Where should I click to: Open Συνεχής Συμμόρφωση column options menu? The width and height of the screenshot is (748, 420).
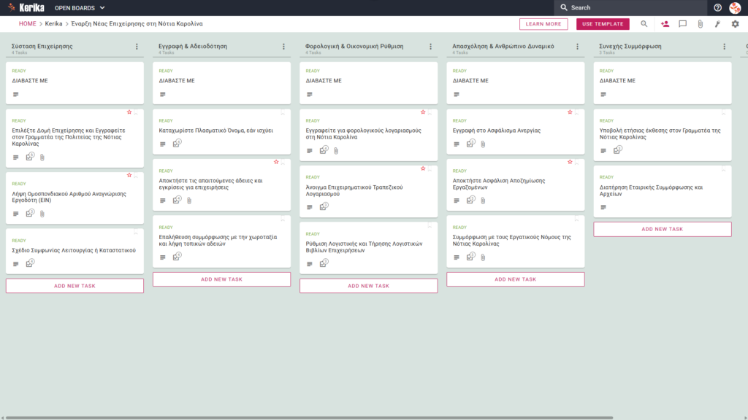point(725,47)
